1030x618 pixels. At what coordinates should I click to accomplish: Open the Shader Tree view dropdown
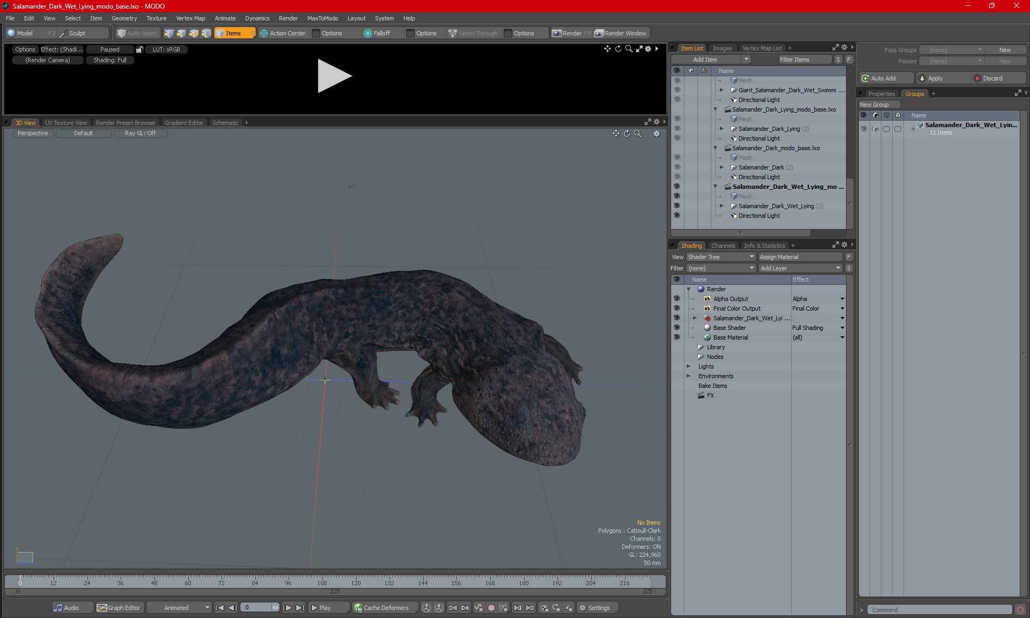[721, 257]
